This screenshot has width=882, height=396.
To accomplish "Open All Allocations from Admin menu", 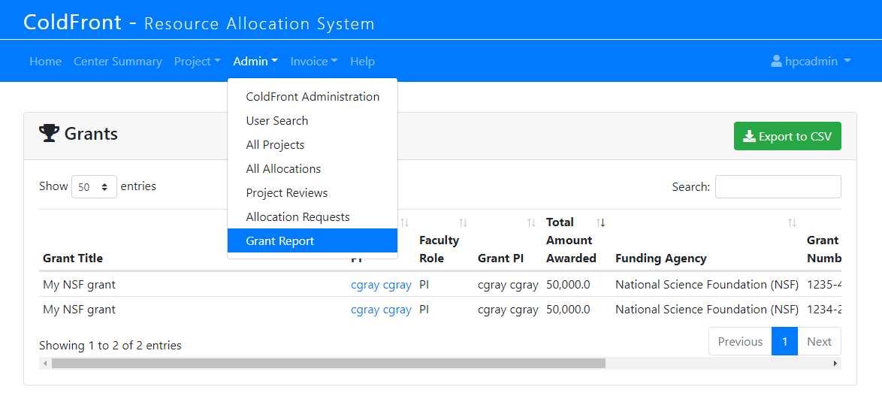I will [x=313, y=169].
